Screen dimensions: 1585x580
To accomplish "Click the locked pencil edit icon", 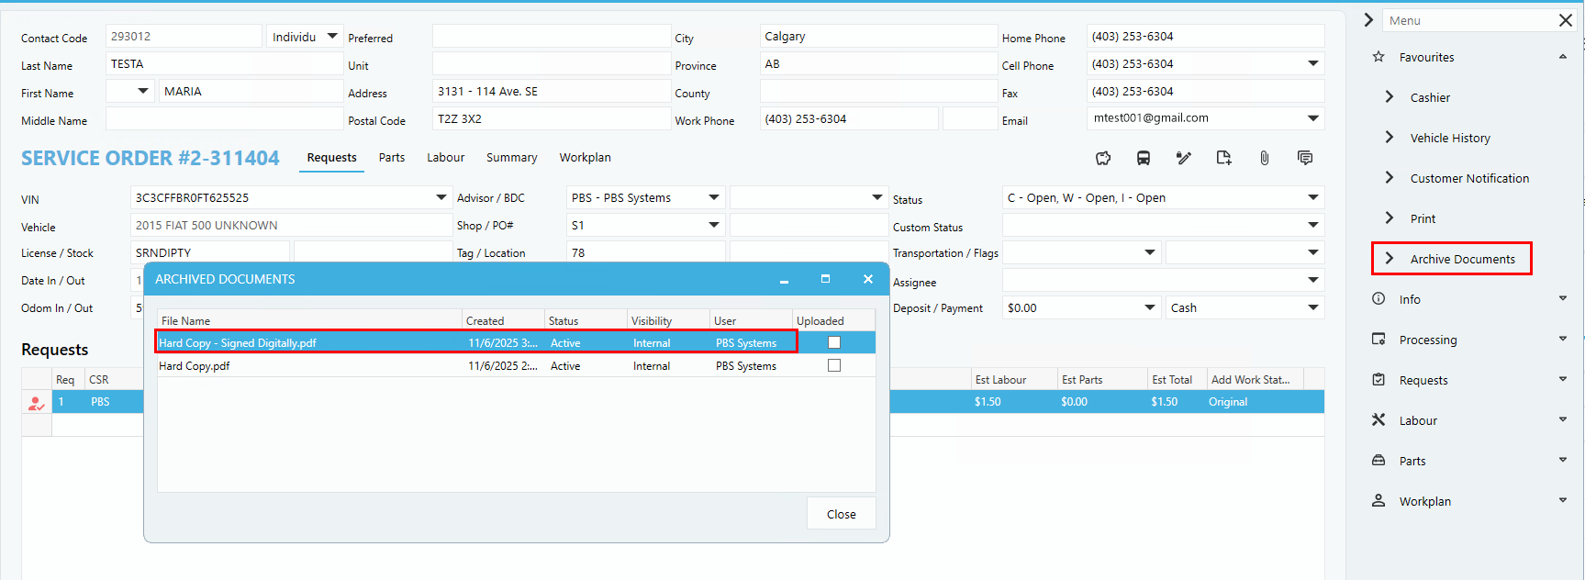I will 1184,158.
